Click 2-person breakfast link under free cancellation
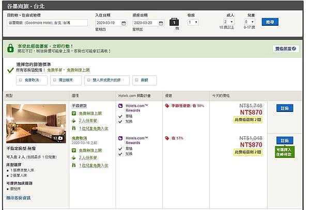The image size is (310, 210). coord(88,158)
